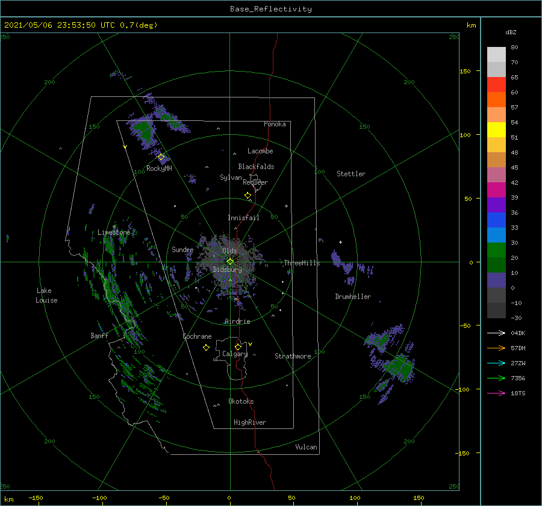Click the Calgary city label
Screen dimensions: 542x506
[x=235, y=354]
